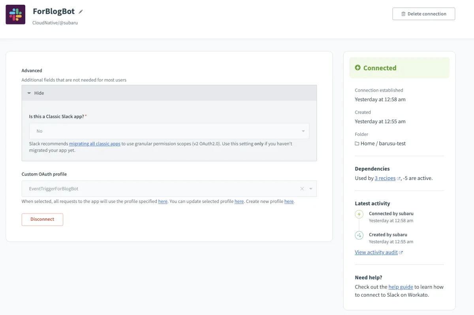The image size is (474, 315).
Task: Click the external link icon beside 3 recipes
Action: click(x=399, y=178)
